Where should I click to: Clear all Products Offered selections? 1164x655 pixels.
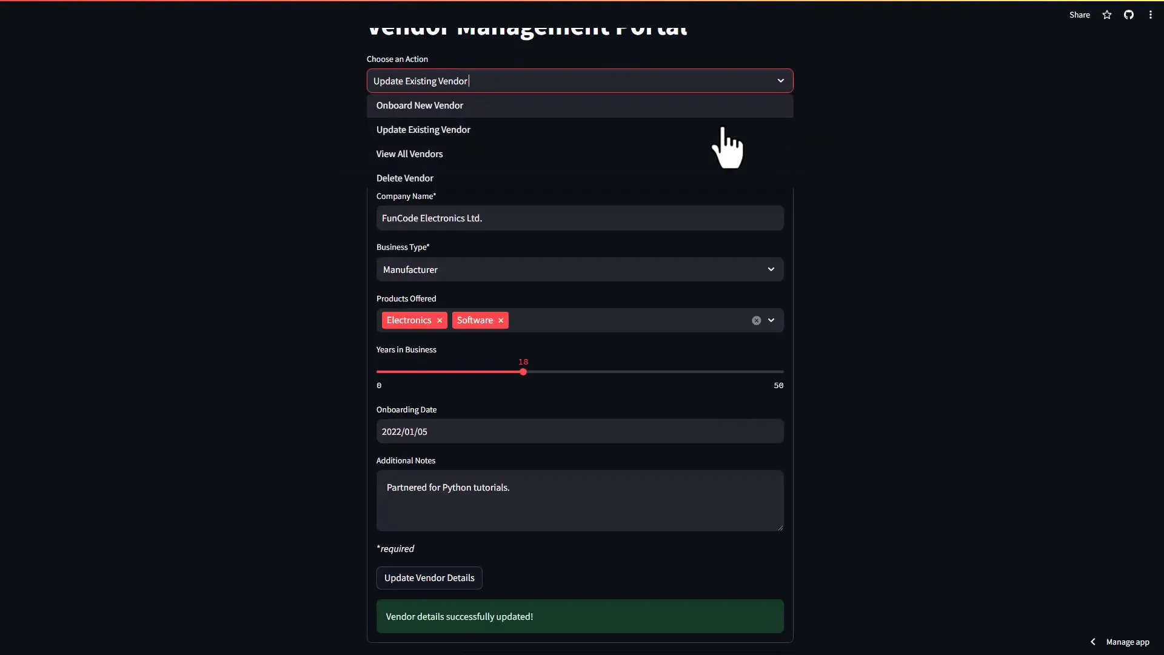[756, 320]
